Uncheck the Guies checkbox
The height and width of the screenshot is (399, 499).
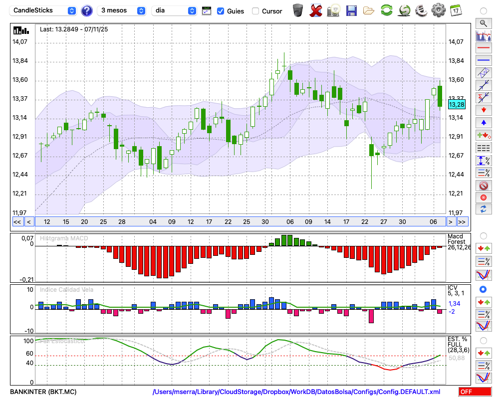point(221,11)
